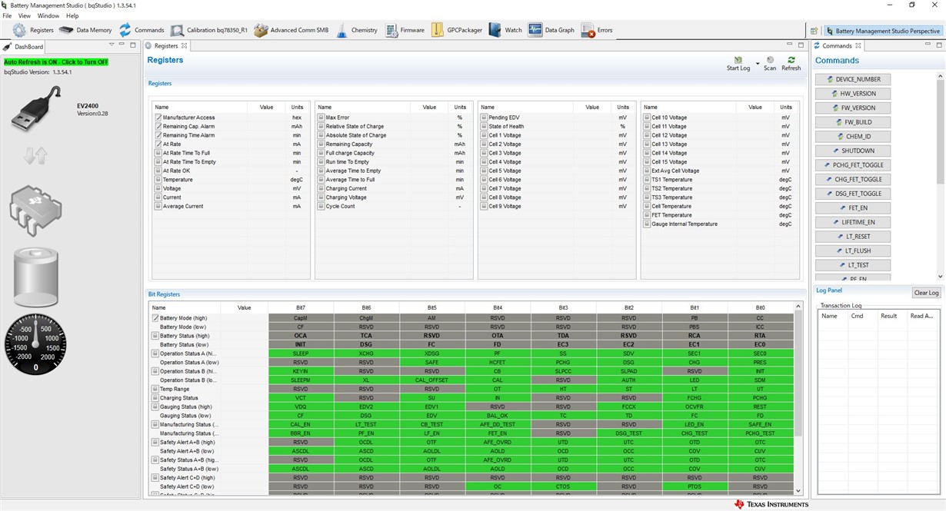Toggle log icon for At Rate OK
This screenshot has height=511, width=946.
[x=158, y=171]
